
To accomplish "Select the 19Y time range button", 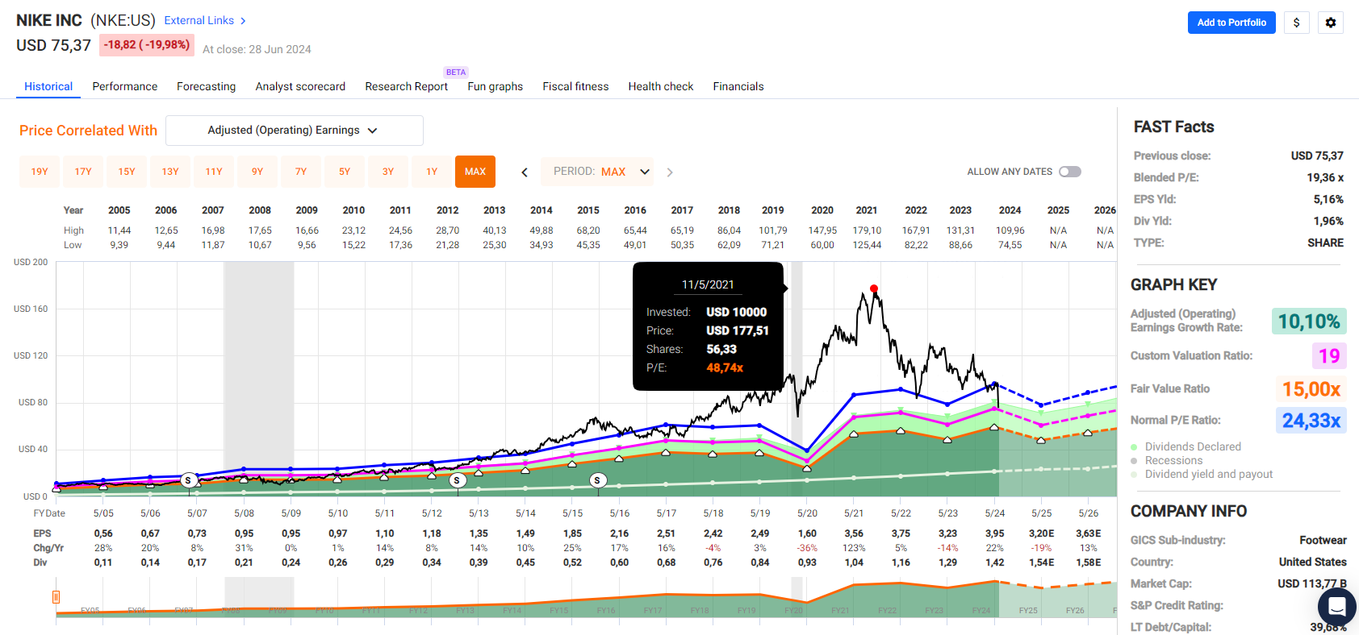I will (x=40, y=172).
